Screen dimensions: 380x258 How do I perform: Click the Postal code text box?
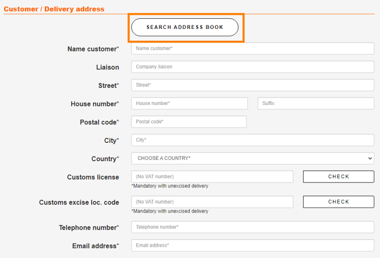pyautogui.click(x=189, y=122)
